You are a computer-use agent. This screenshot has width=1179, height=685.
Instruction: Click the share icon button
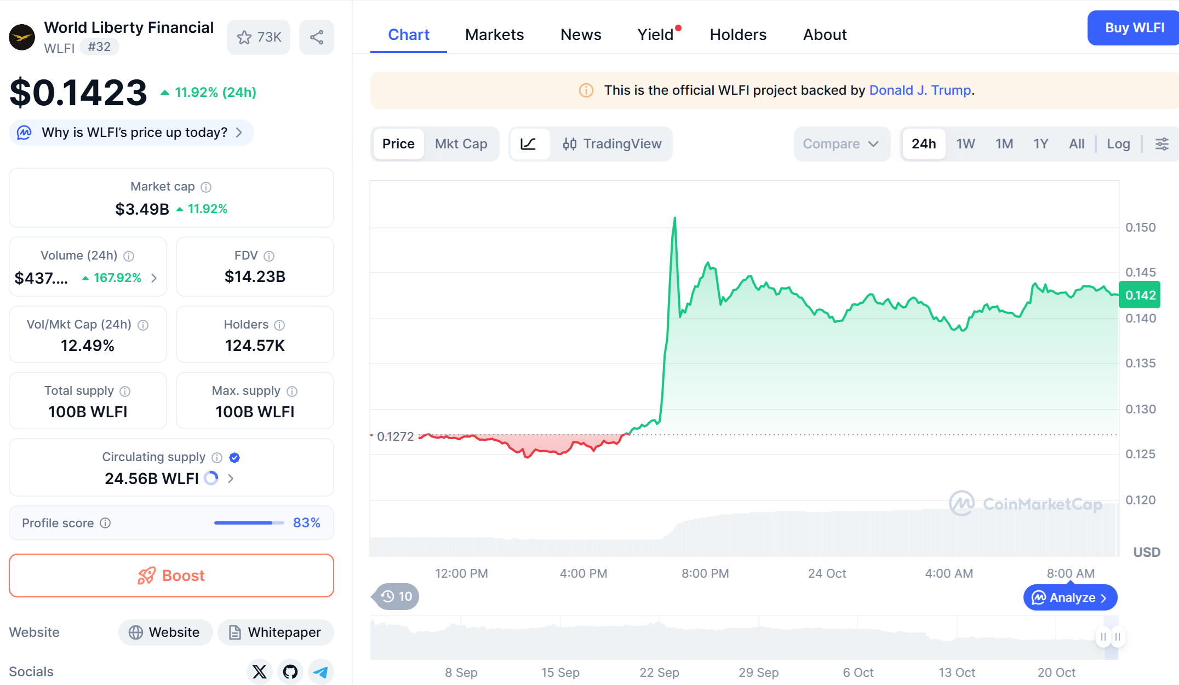pyautogui.click(x=317, y=37)
